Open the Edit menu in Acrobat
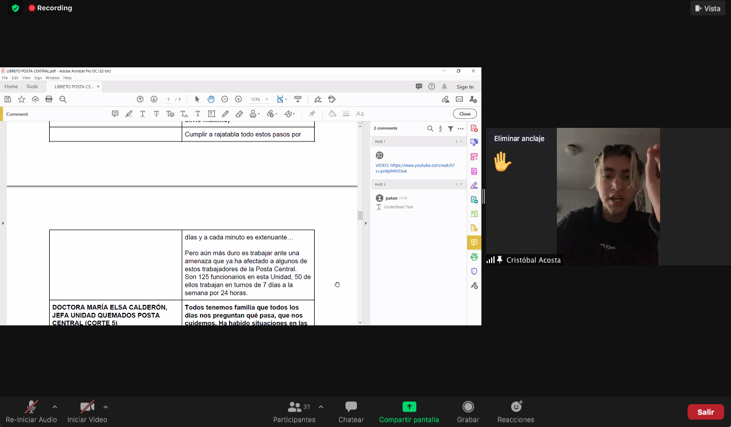 (x=15, y=78)
